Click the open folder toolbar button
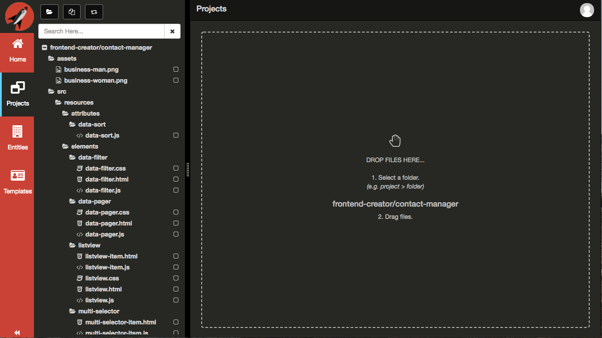Image resolution: width=602 pixels, height=338 pixels. (x=49, y=12)
